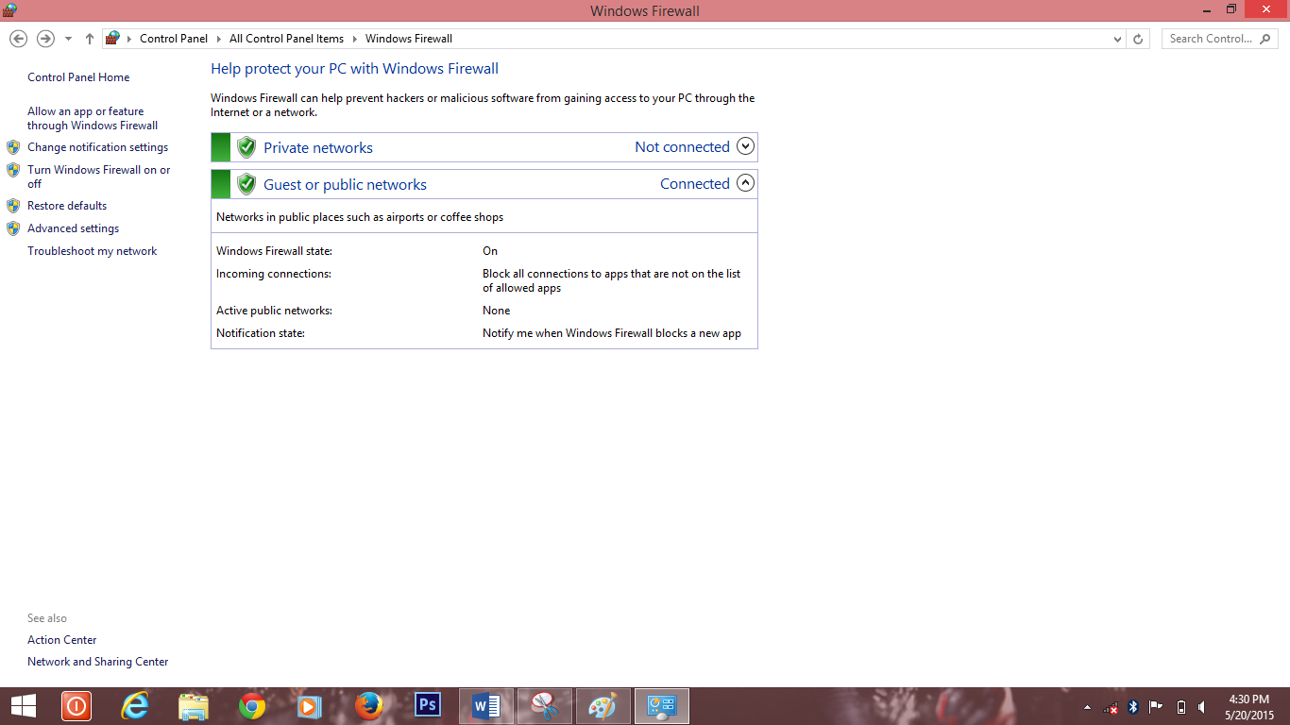Click the Guest or public networks heading
Screen dimensions: 1290x725
[x=345, y=185]
